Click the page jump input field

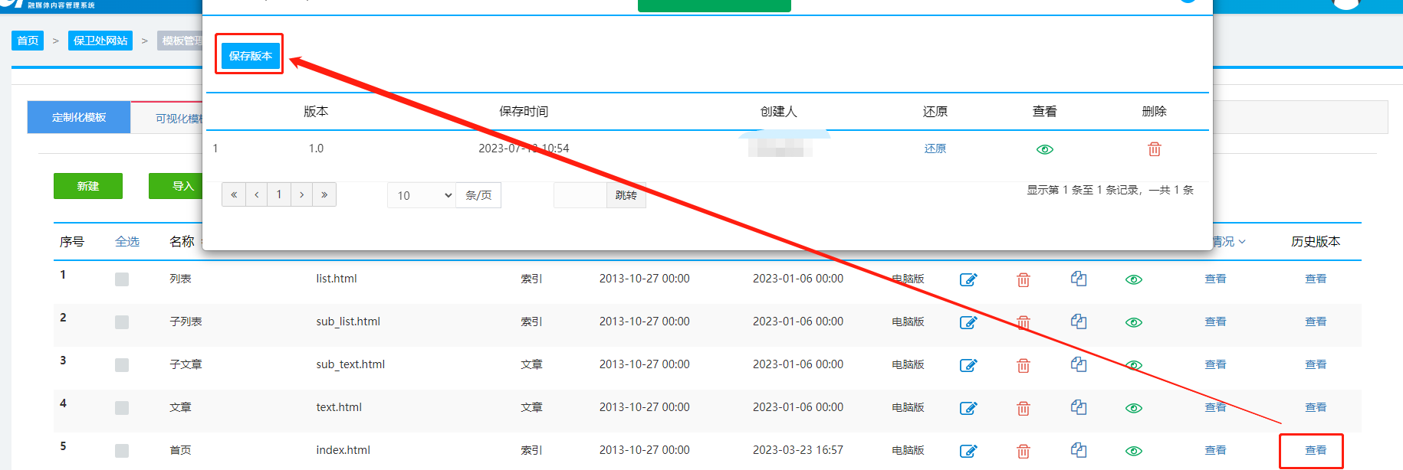click(580, 195)
